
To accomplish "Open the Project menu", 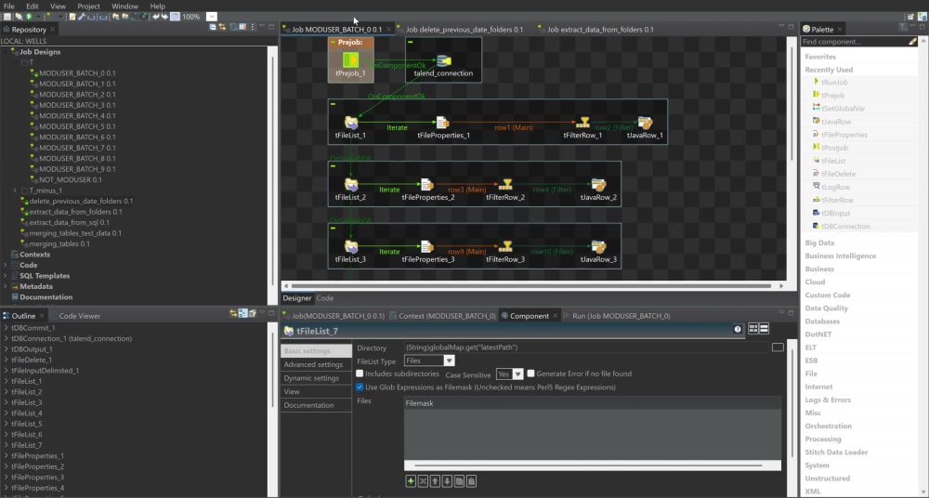I will coord(89,6).
